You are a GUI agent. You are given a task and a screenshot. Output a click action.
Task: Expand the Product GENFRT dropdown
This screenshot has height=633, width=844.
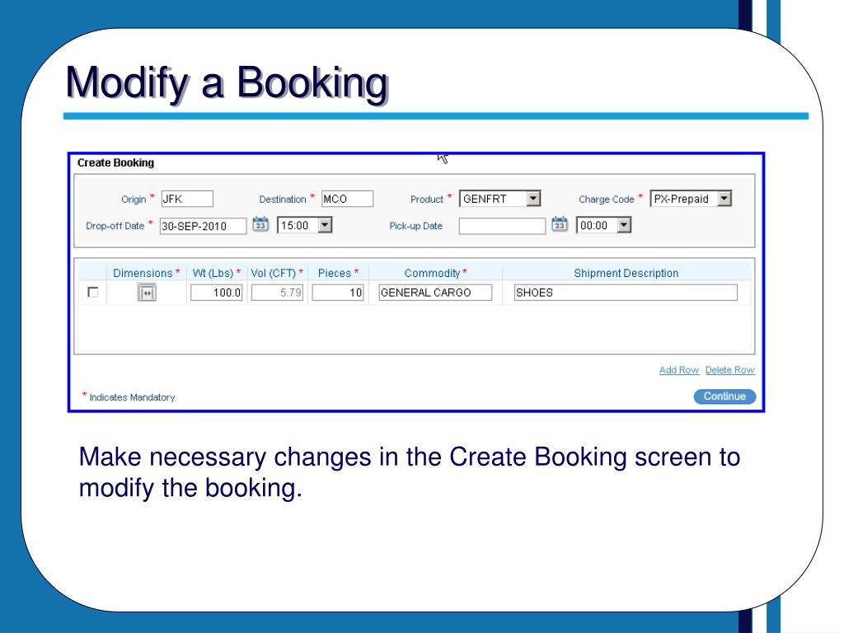(533, 199)
